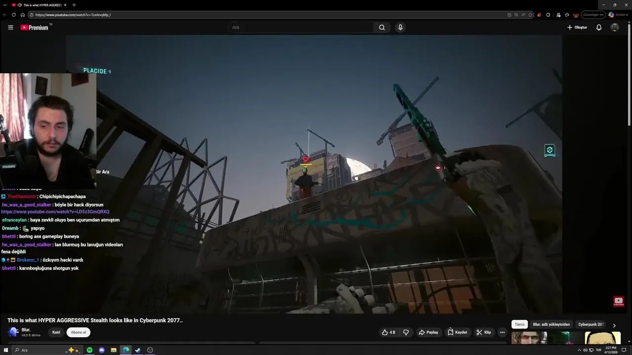Open File Explorer from the taskbar
This screenshot has height=355, width=632.
click(114, 350)
